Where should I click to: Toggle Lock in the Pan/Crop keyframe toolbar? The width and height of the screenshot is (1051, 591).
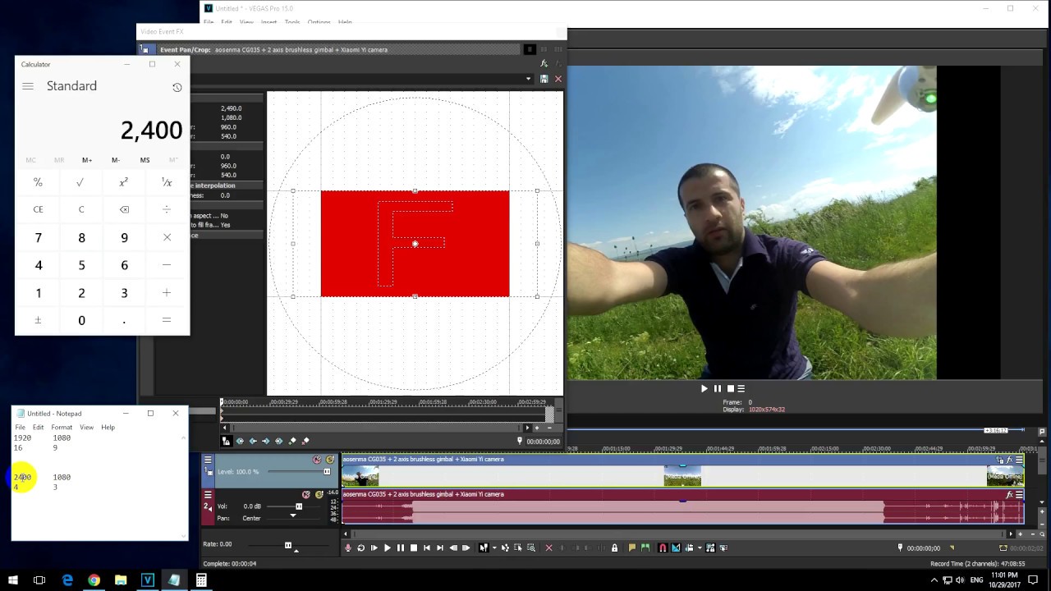point(227,442)
